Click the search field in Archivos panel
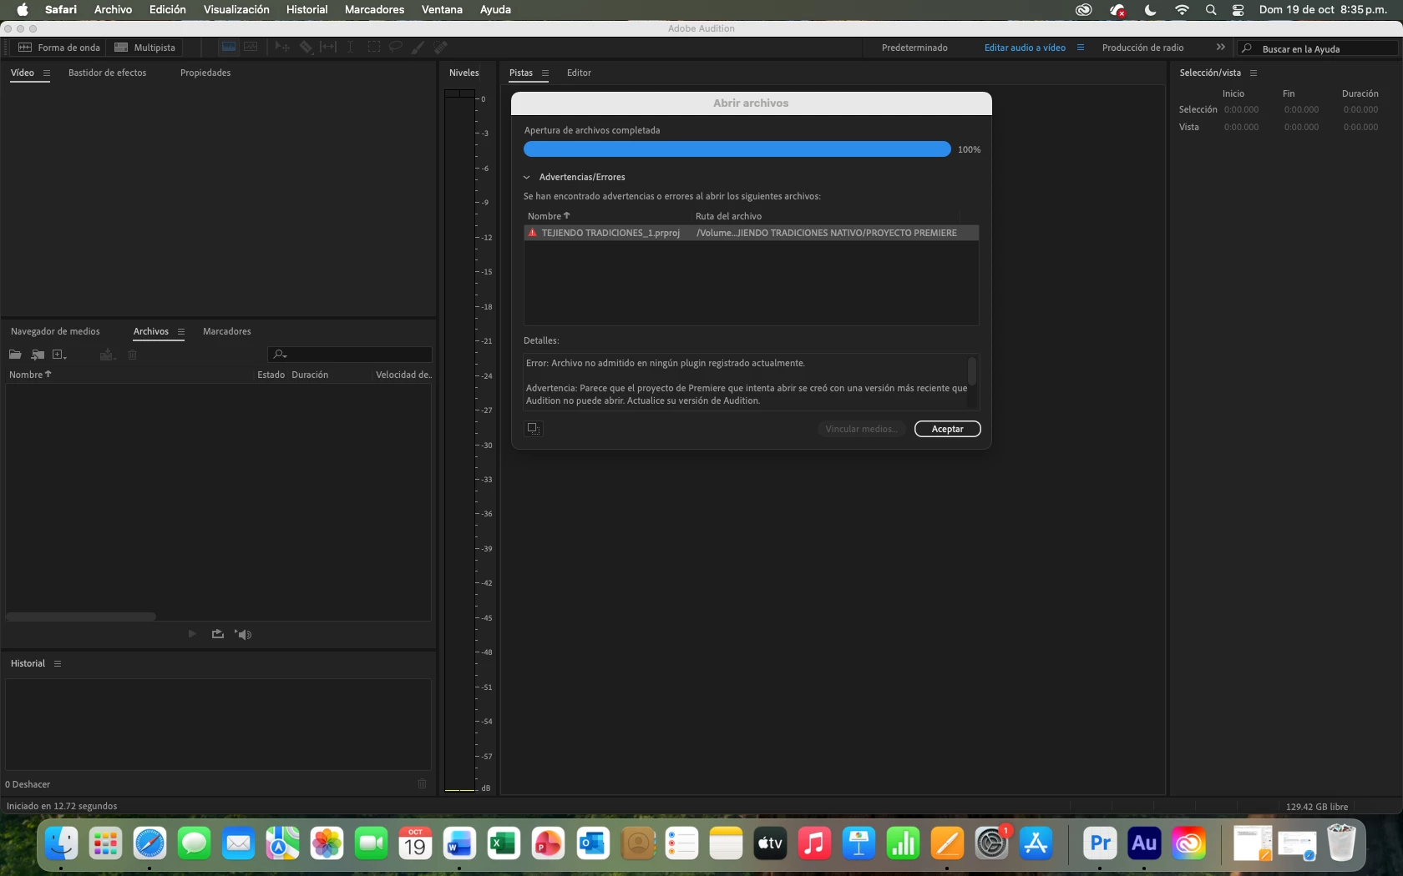This screenshot has height=876, width=1403. click(x=350, y=355)
